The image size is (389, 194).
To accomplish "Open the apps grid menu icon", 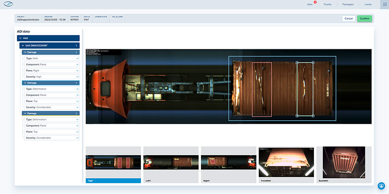I will (x=385, y=4).
